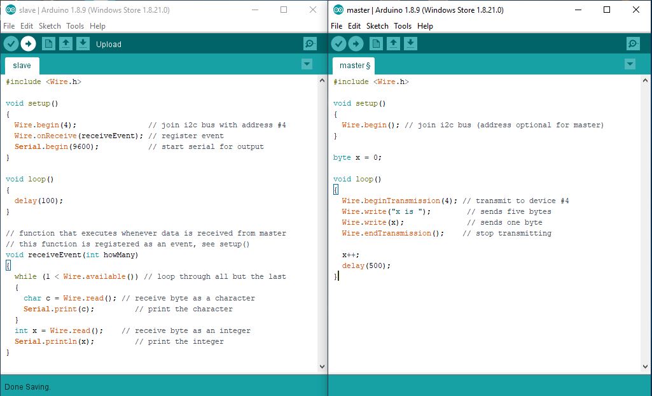Click scroll-down arrow in master editor
Viewport: 652px width, 396px height.
pos(645,367)
